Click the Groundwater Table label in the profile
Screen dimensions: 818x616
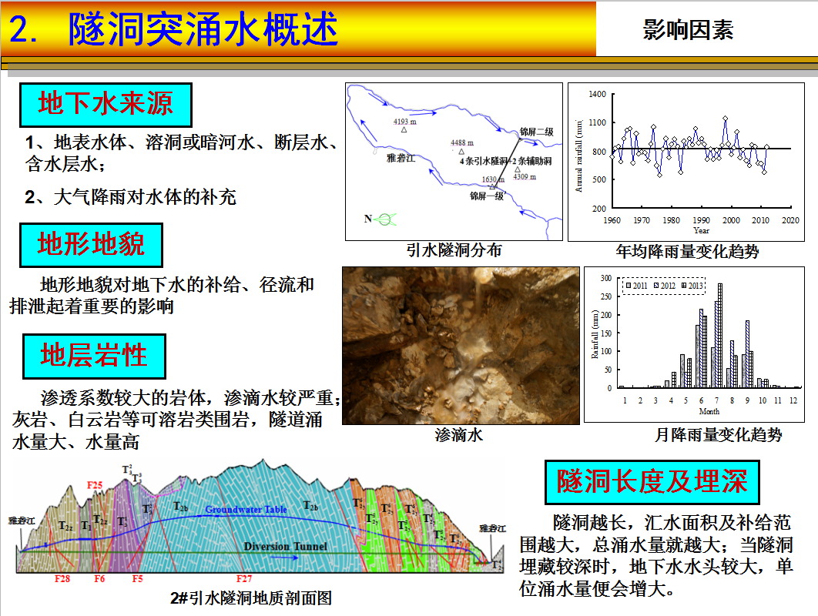pos(246,510)
